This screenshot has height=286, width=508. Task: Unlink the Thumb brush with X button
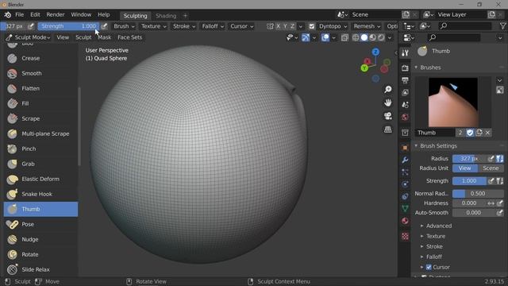tap(487, 133)
